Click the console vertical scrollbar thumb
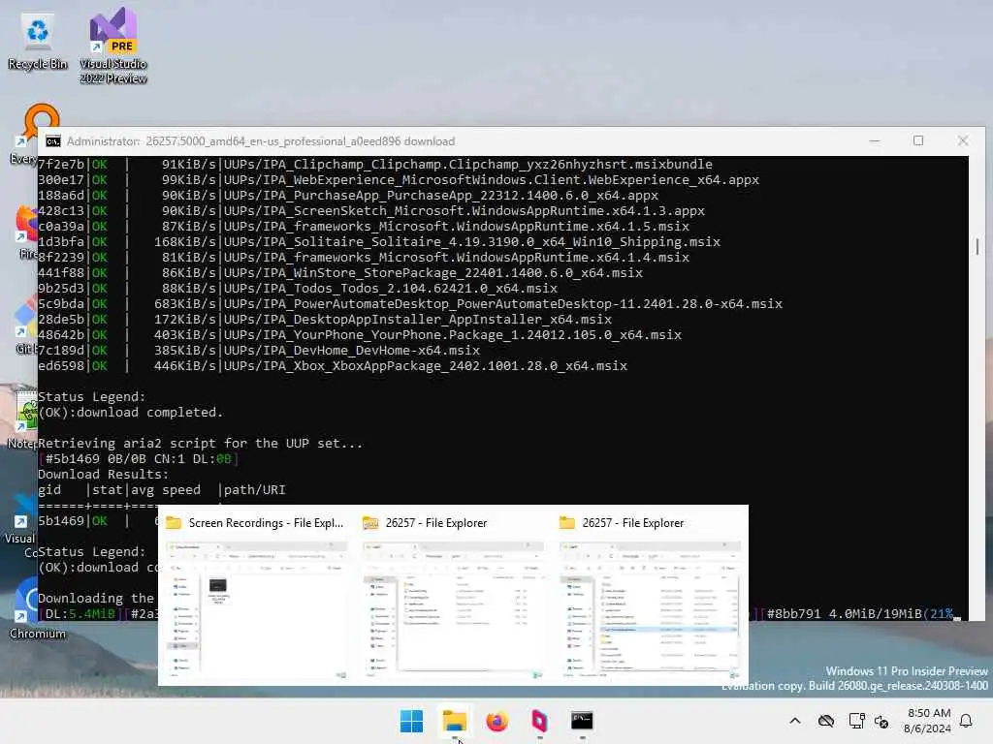This screenshot has width=993, height=744. [977, 246]
